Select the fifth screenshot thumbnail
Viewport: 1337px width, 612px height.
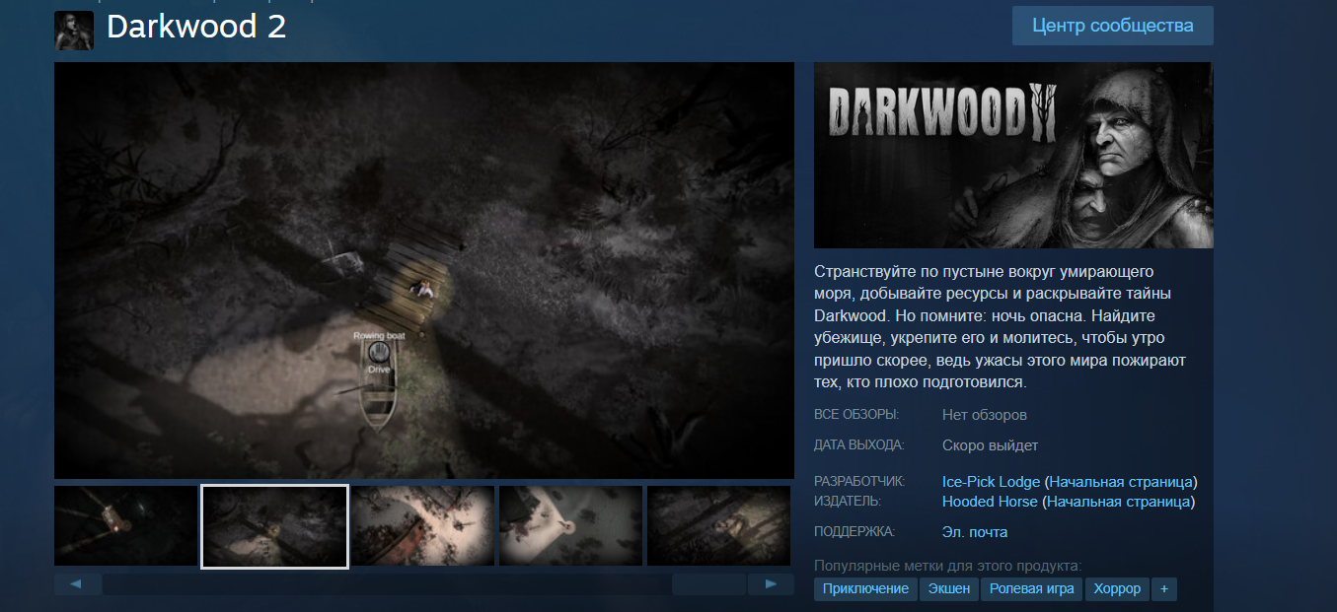tap(718, 526)
